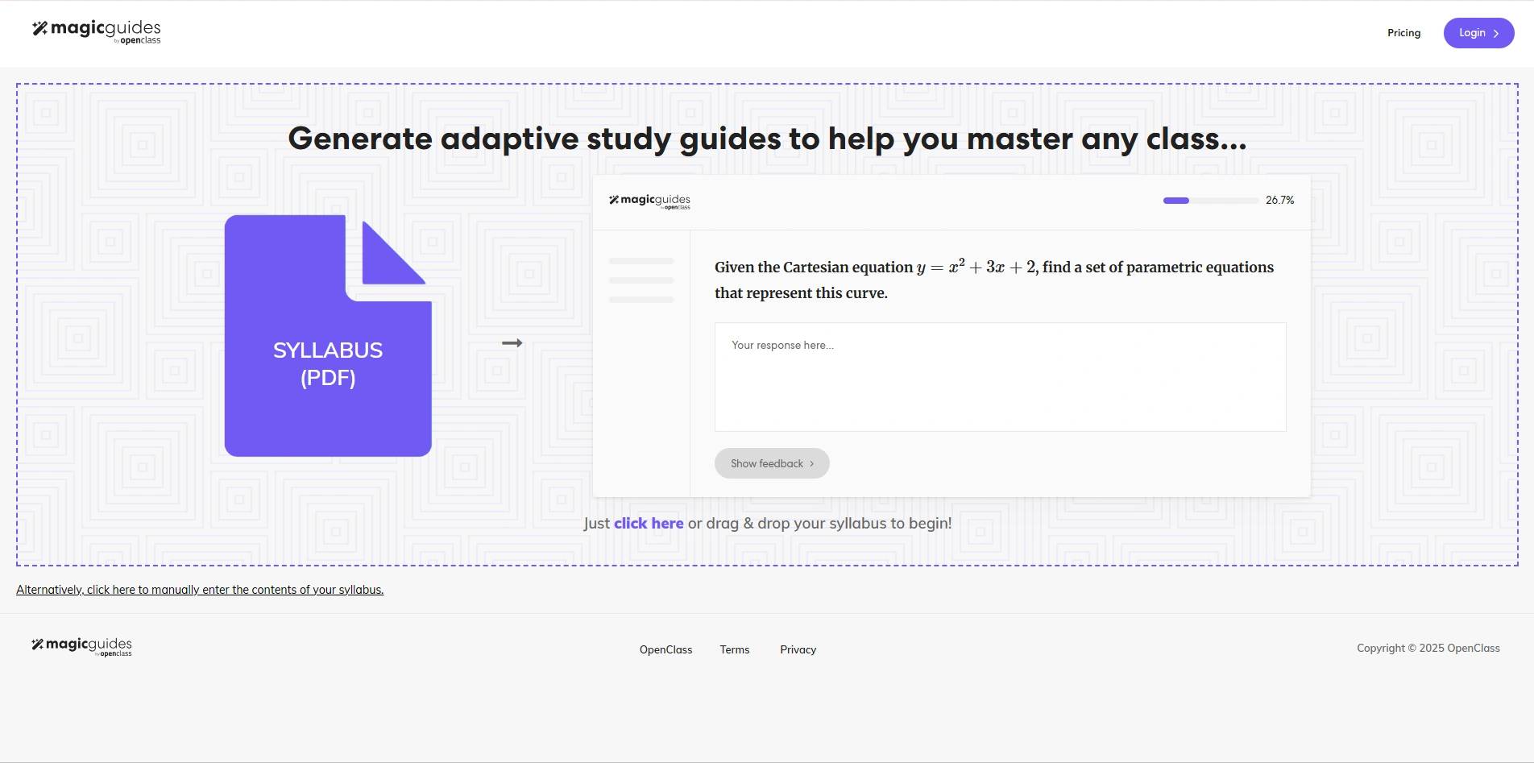Click the 26.7% progress label
Screen dimensions: 1534x763
(1279, 201)
